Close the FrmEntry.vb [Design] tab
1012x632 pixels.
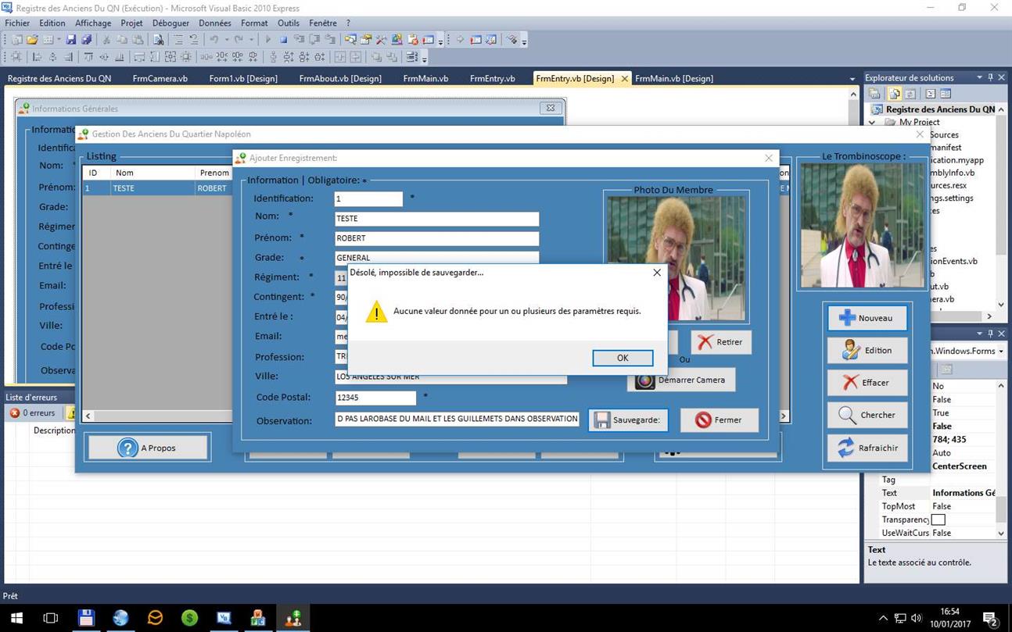point(624,79)
